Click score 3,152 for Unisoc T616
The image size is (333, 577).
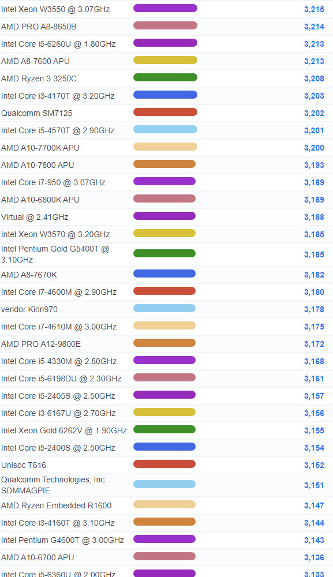tap(314, 464)
